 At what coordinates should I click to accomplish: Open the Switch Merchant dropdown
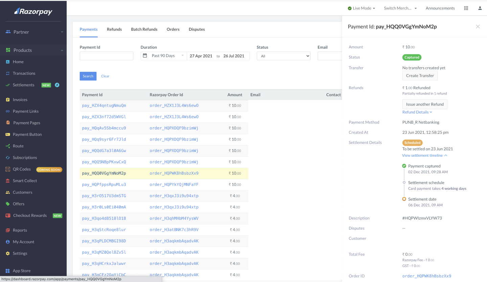point(400,8)
